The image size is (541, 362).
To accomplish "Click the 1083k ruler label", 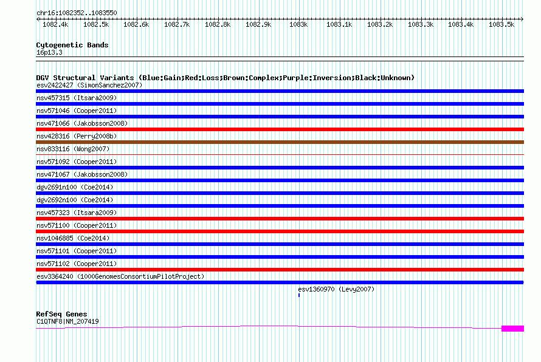I will [298, 24].
